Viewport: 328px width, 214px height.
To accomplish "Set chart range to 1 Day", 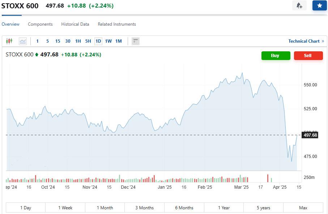I will pyautogui.click(x=26, y=207).
